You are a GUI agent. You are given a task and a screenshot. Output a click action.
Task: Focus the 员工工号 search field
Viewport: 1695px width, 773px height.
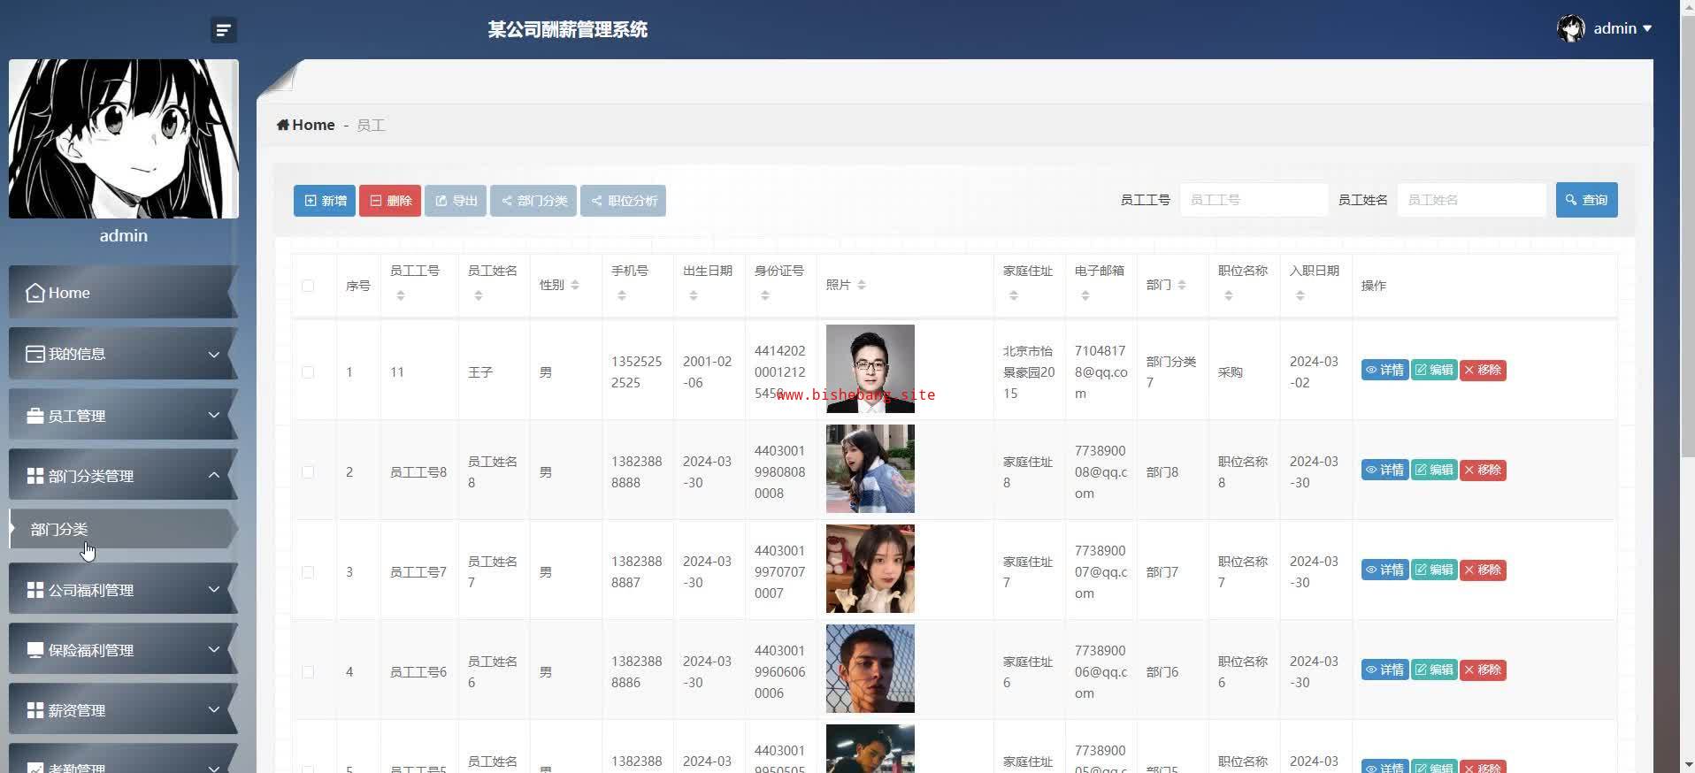point(1254,200)
